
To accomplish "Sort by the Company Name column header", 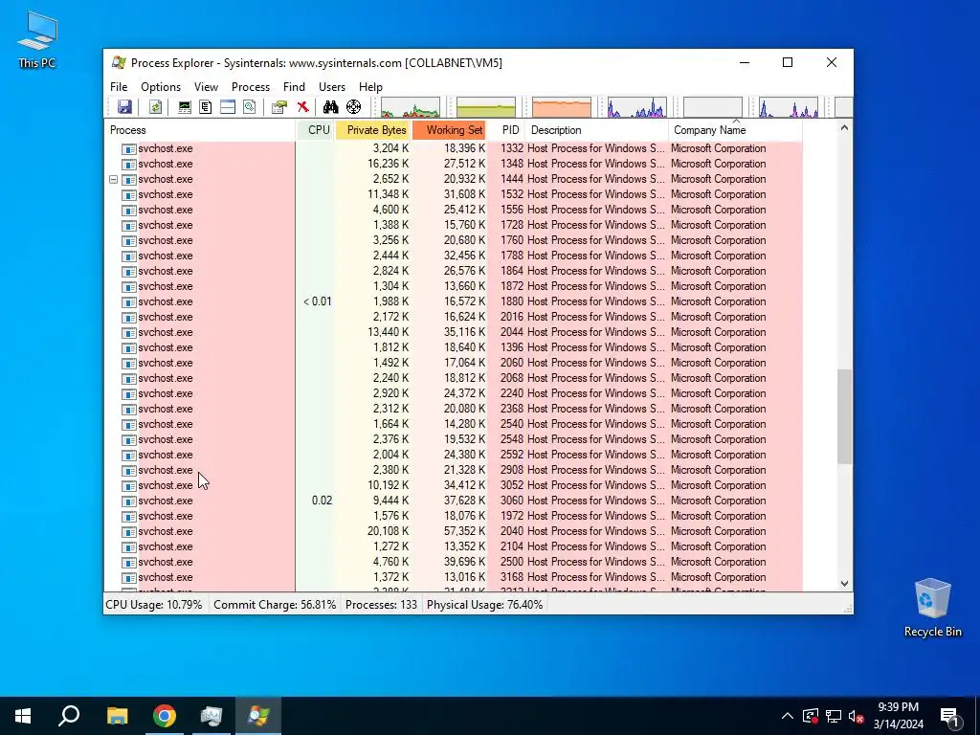I will click(x=735, y=130).
